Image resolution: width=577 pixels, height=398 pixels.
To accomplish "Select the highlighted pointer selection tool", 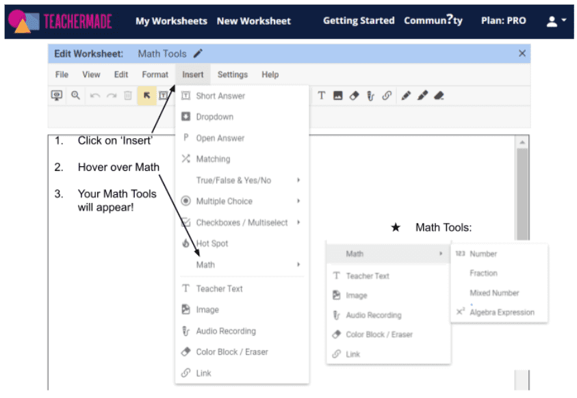I will (x=147, y=96).
